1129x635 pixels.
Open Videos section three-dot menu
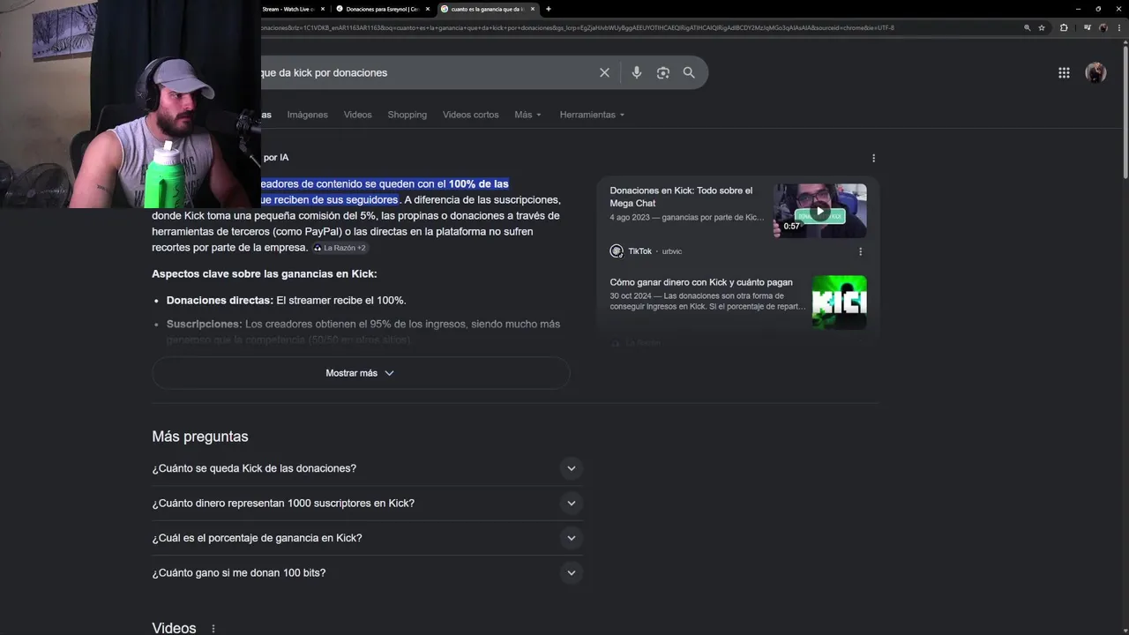213,629
